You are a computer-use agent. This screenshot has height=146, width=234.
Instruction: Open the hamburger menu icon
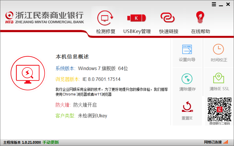click(214, 4)
